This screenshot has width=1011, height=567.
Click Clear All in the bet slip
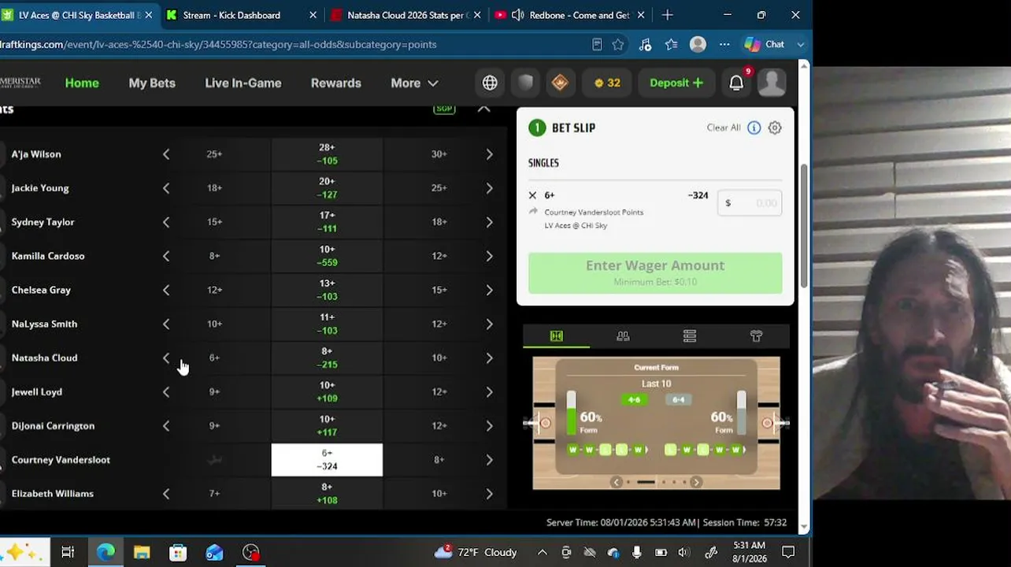tap(724, 128)
